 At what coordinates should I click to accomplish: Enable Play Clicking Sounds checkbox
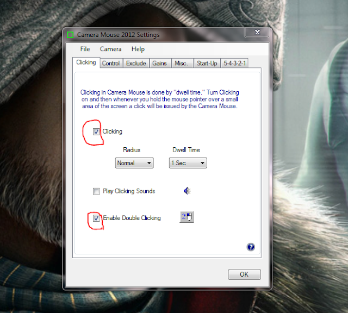click(x=96, y=191)
